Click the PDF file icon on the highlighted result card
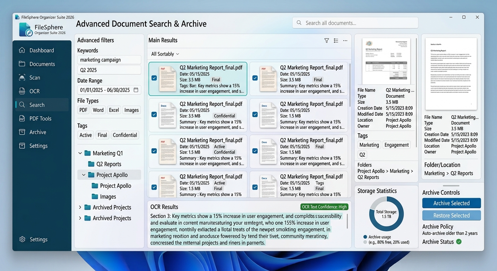 point(168,79)
